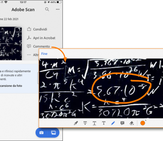Open the Altro ellipsis icon

click(x=29, y=55)
